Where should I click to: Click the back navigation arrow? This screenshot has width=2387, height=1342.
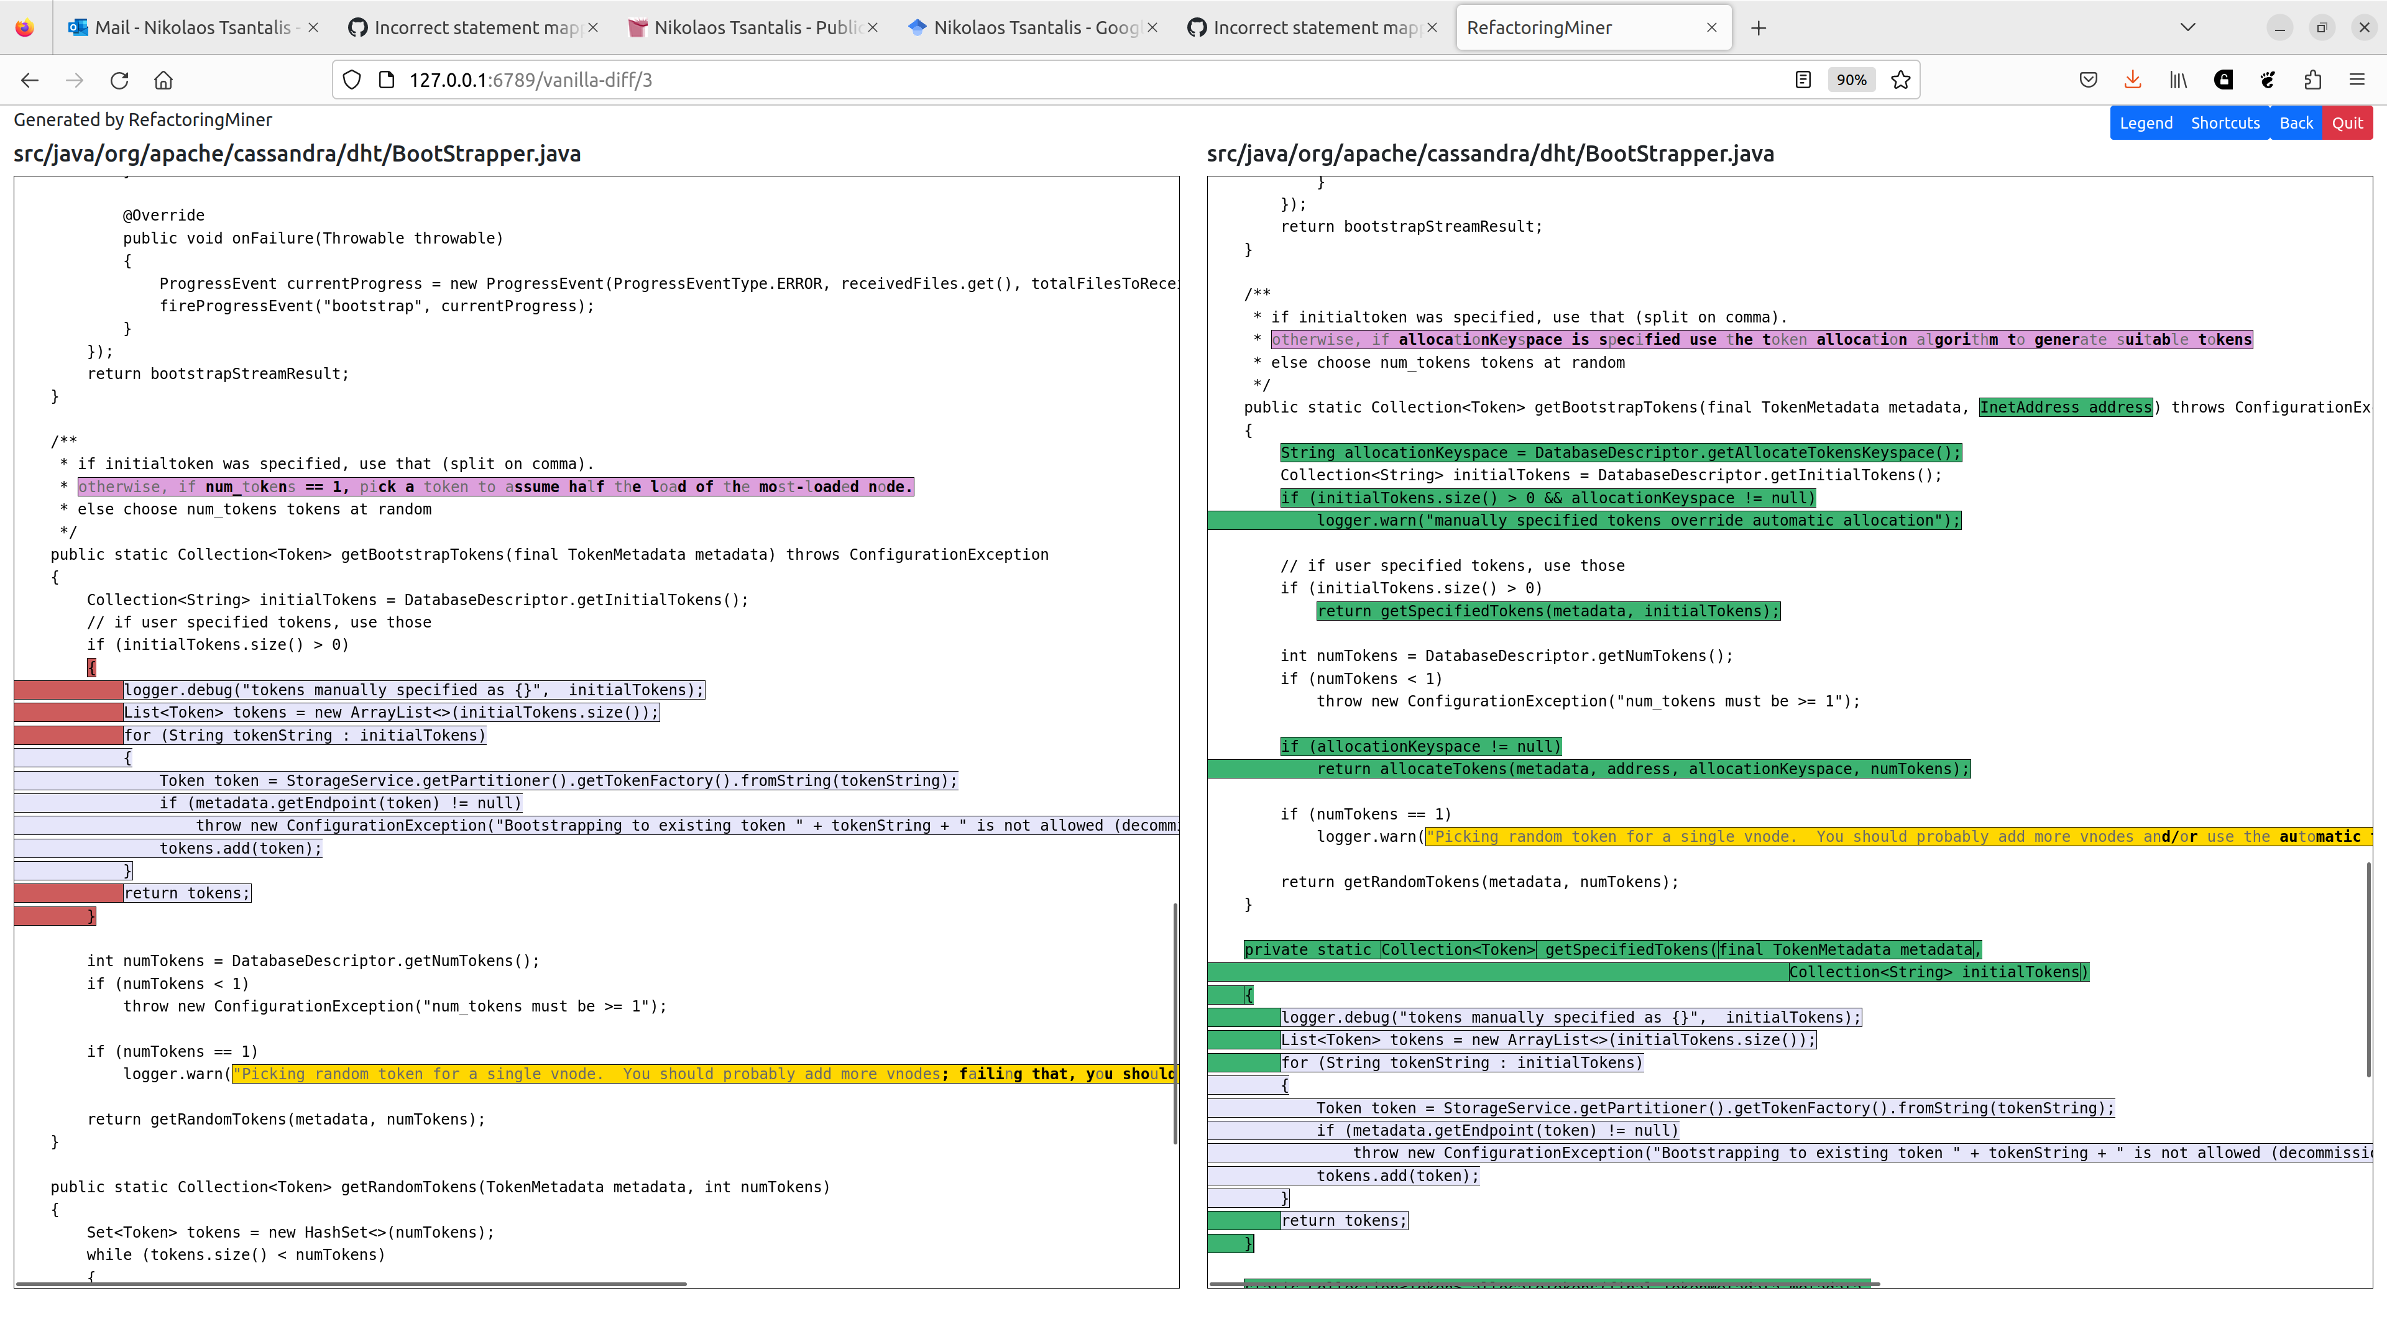pyautogui.click(x=30, y=80)
